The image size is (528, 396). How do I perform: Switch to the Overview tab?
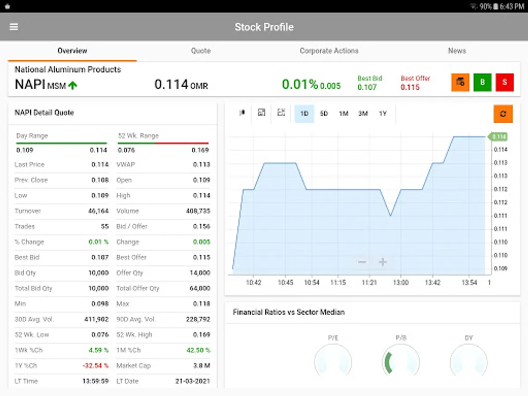click(72, 51)
